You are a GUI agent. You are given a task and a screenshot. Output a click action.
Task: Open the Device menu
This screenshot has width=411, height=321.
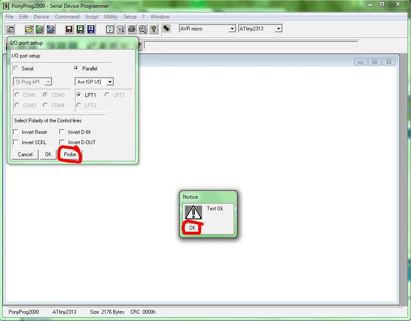coord(42,16)
